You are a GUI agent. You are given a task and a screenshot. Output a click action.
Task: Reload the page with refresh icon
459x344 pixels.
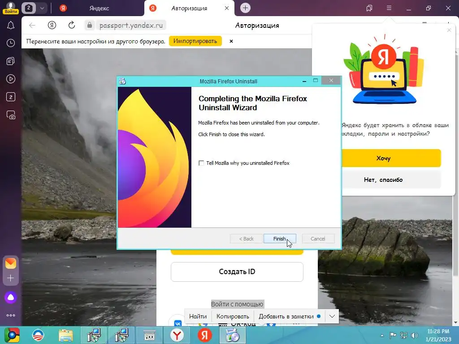pos(72,25)
